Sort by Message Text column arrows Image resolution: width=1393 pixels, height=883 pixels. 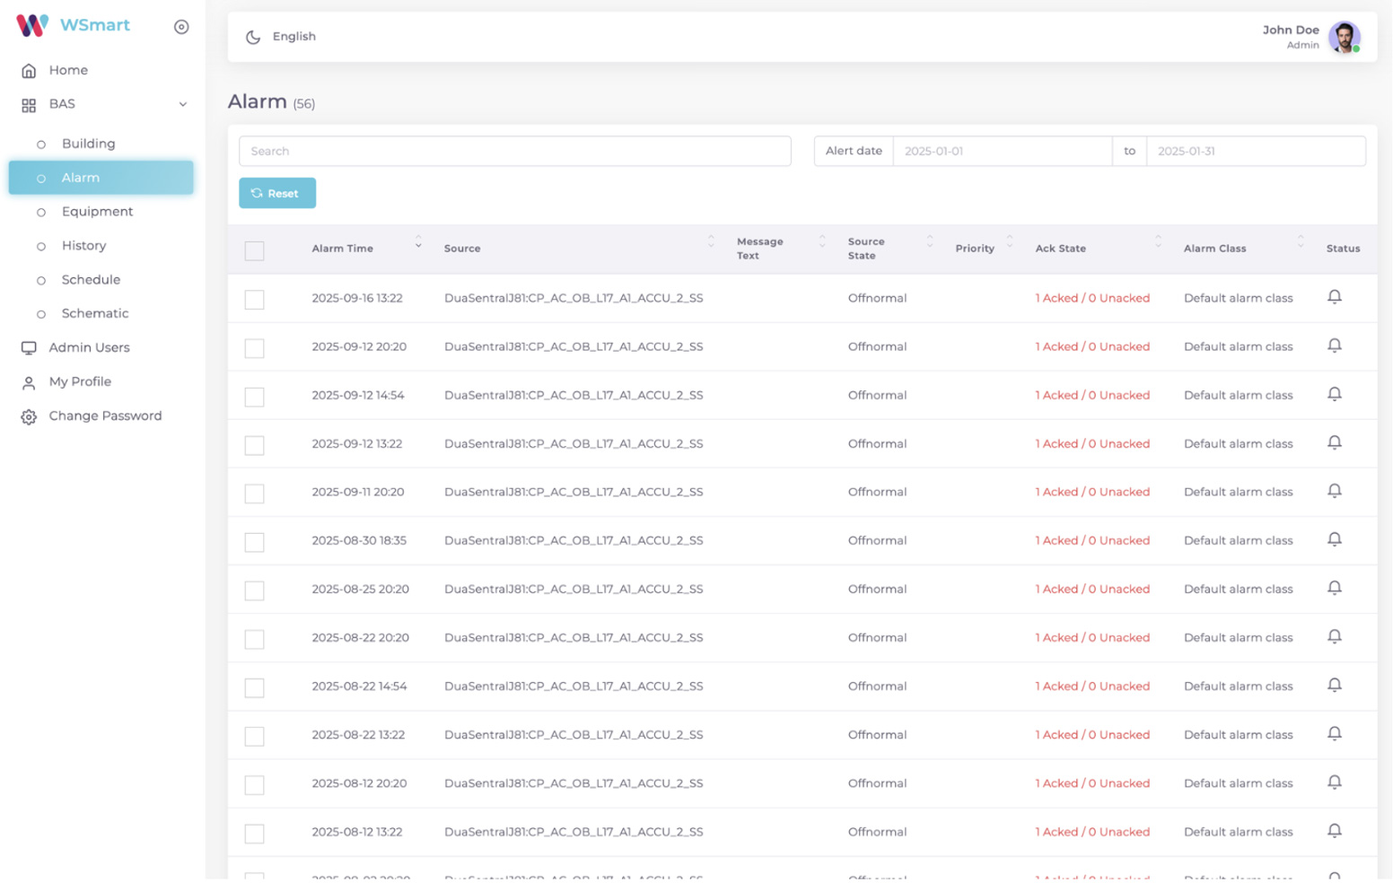coord(822,241)
